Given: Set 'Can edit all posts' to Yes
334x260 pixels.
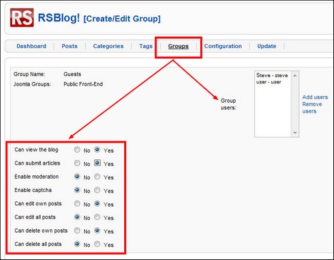Looking at the screenshot, I should [x=97, y=217].
